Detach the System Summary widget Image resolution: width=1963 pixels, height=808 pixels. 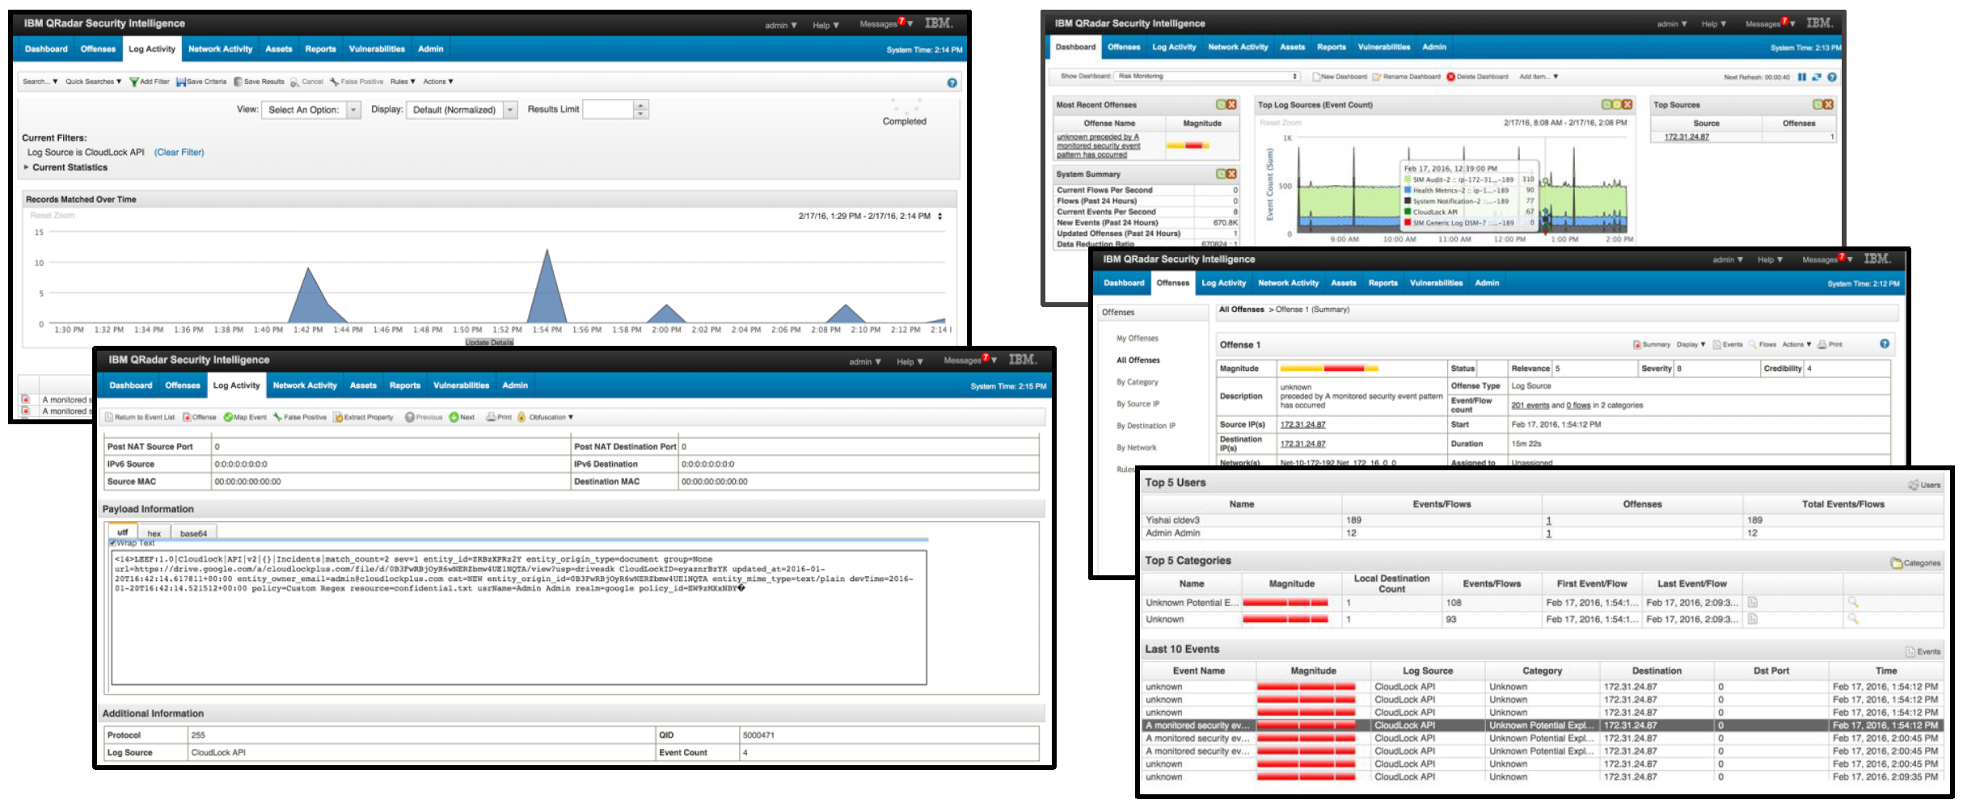(1222, 175)
